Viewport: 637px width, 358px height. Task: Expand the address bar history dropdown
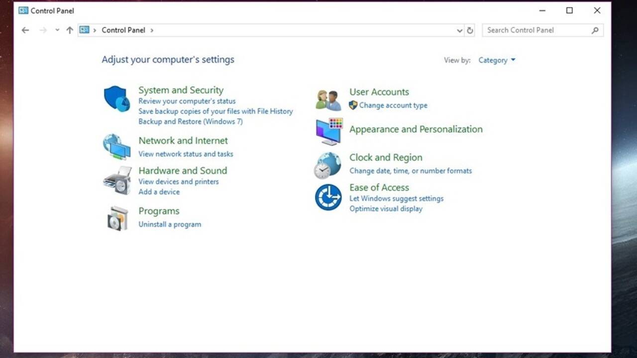coord(459,30)
